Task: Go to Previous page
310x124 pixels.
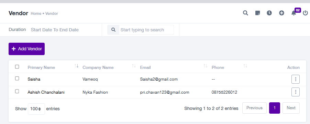Action: [x=254, y=108]
